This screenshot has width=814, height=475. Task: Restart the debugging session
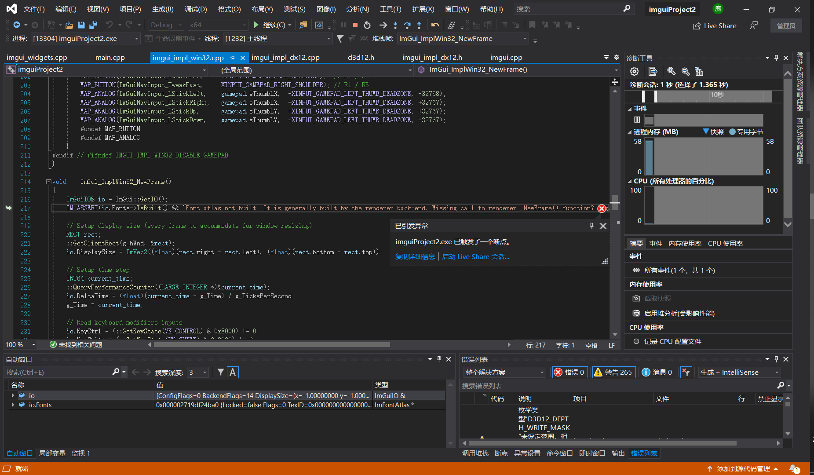tap(367, 25)
